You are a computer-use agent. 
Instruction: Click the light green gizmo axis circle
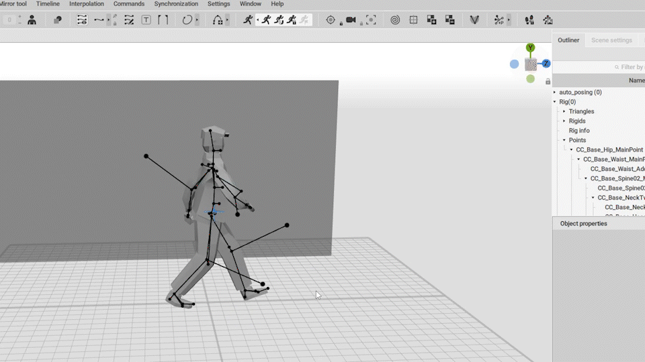pyautogui.click(x=530, y=79)
